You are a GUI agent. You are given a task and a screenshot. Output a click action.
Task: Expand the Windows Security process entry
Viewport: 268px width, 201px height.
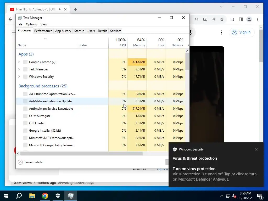(x=19, y=77)
